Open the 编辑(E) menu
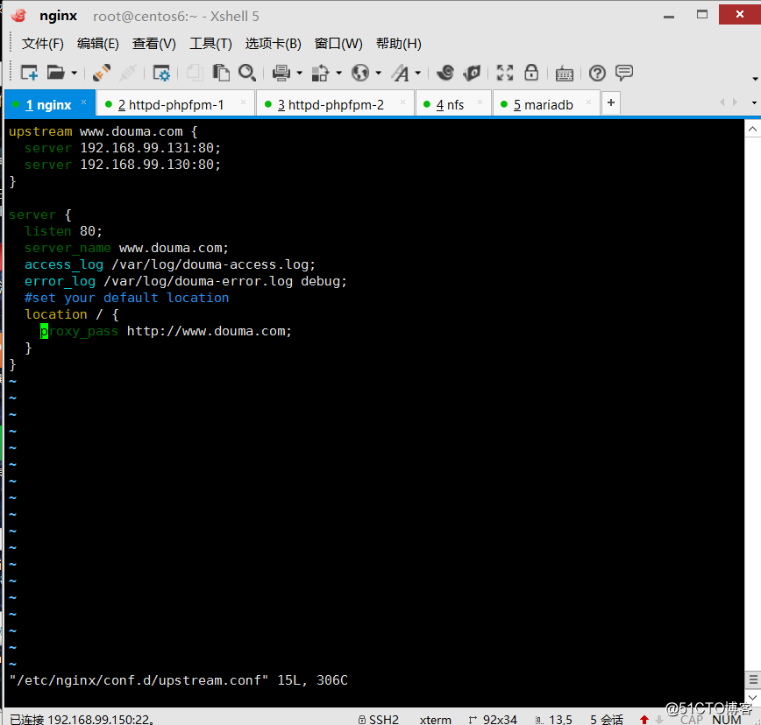Viewport: 761px width, 725px height. [x=97, y=44]
